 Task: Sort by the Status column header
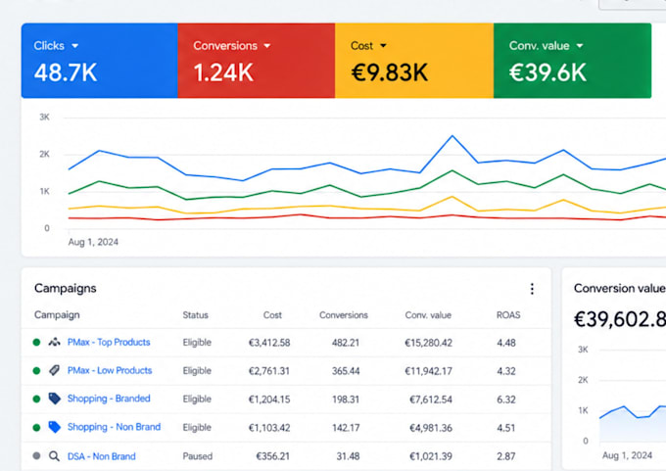pyautogui.click(x=195, y=315)
